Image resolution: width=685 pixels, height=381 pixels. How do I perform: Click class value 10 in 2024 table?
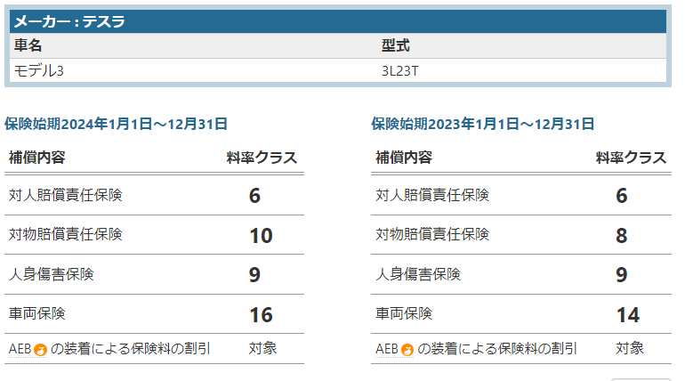262,236
